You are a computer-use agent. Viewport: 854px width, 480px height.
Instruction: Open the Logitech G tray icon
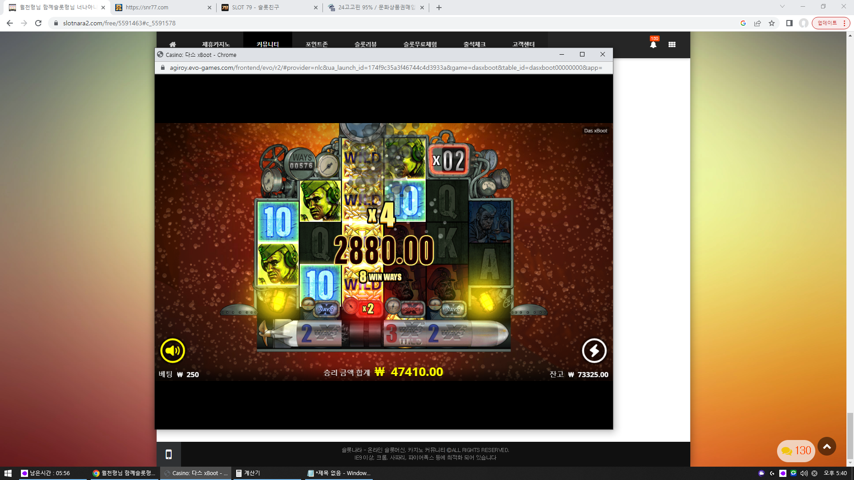coord(772,473)
